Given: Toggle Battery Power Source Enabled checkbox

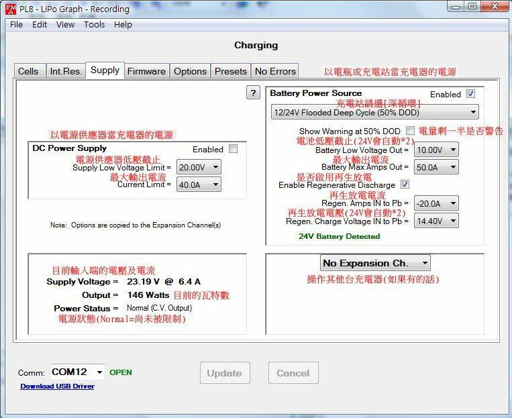Looking at the screenshot, I should [470, 94].
